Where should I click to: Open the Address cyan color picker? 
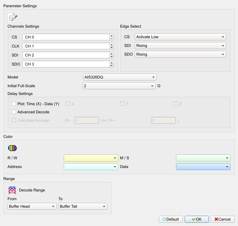[x=91, y=167]
